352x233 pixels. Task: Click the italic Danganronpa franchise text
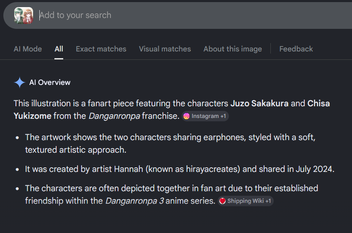point(114,116)
